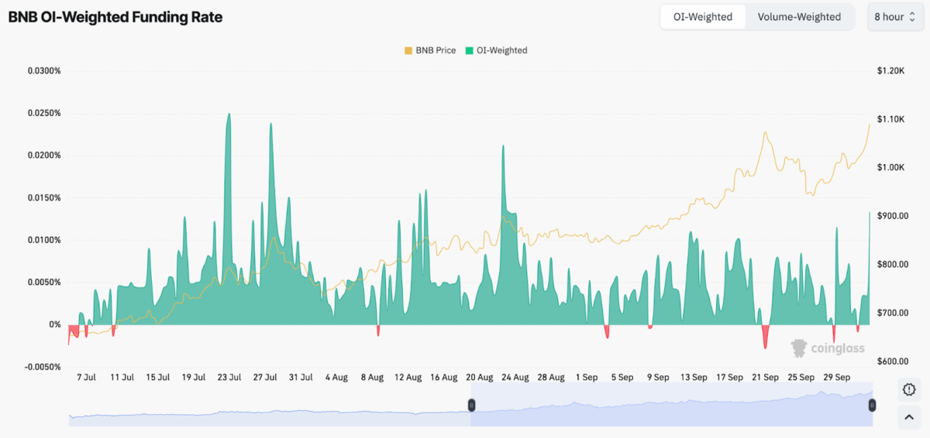The height and width of the screenshot is (438, 930).
Task: Click the round chart settings icon
Action: [910, 390]
